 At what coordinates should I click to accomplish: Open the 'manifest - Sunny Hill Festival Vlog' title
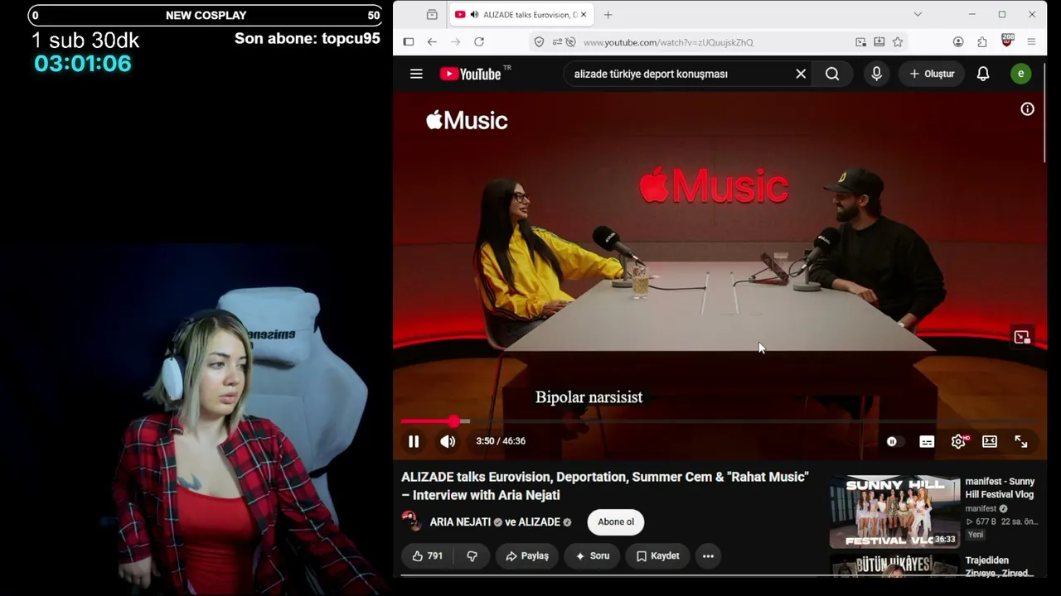(x=1000, y=488)
